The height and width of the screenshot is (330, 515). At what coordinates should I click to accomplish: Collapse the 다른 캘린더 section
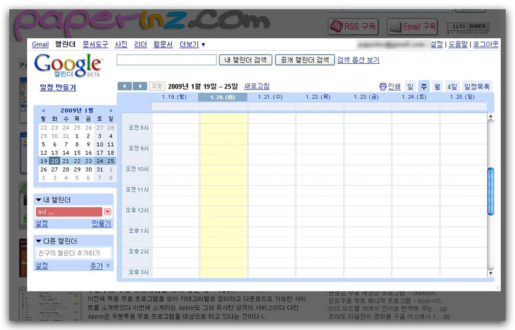point(38,241)
